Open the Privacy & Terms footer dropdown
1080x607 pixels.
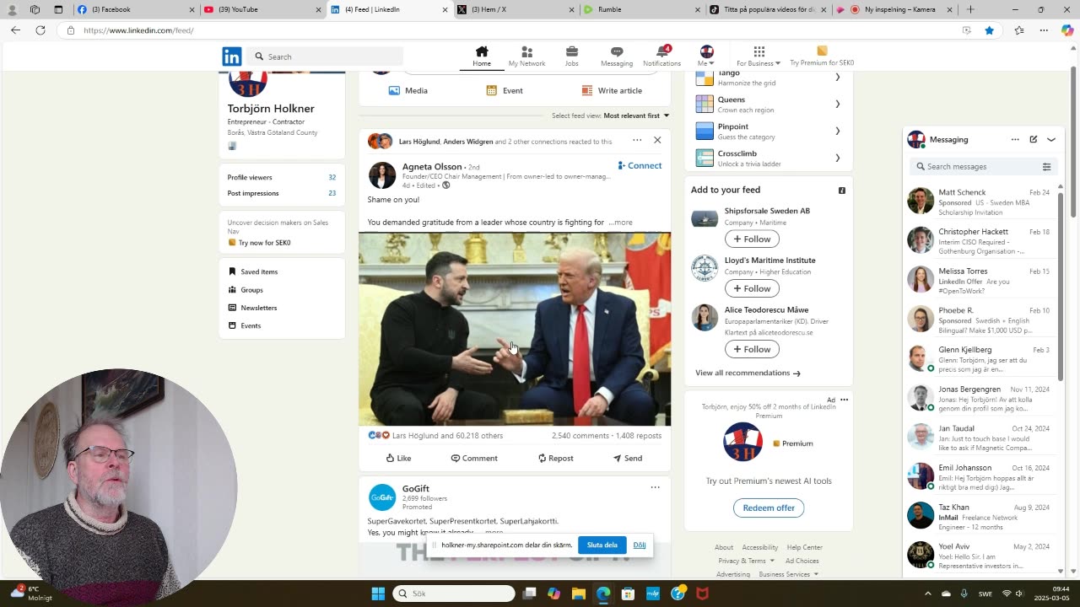point(746,561)
